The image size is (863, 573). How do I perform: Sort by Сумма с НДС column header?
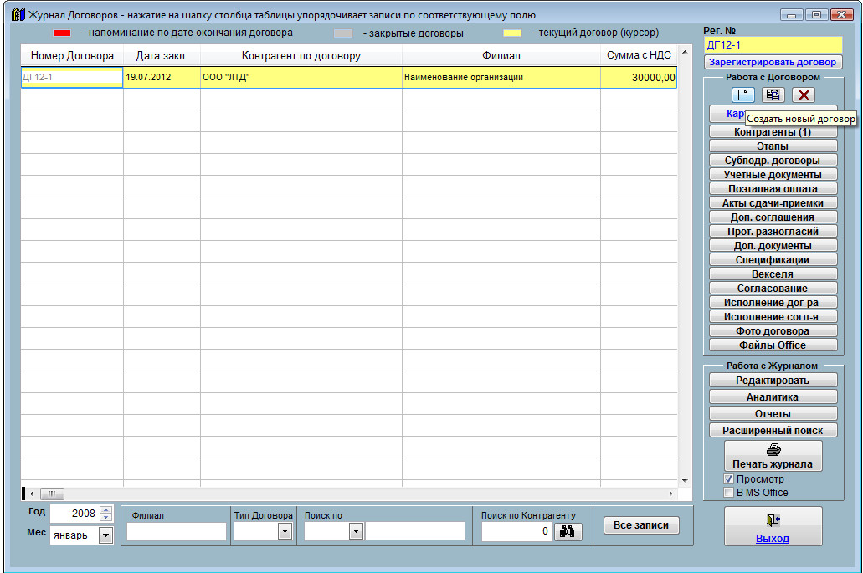[x=639, y=55]
